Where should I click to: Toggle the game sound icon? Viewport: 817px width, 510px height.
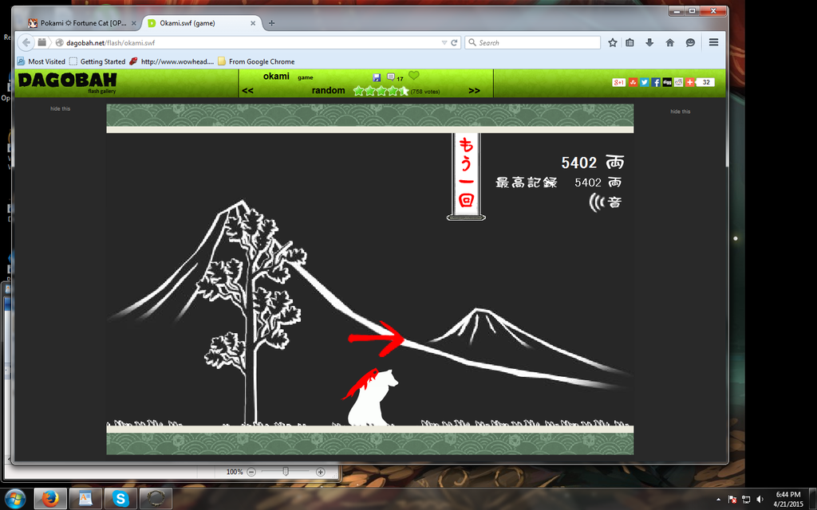[606, 202]
